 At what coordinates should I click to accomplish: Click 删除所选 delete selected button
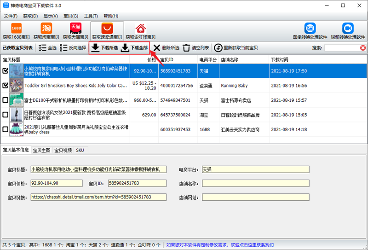[x=167, y=48]
